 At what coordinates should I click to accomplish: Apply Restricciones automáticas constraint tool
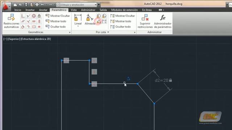pos(11,21)
